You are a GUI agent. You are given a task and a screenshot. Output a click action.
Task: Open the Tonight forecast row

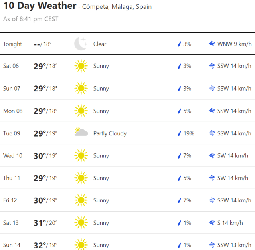pos(128,44)
